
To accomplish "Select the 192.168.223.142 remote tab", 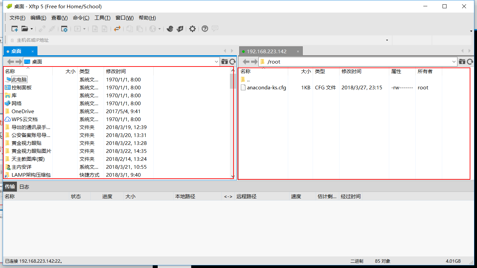I will [267, 51].
